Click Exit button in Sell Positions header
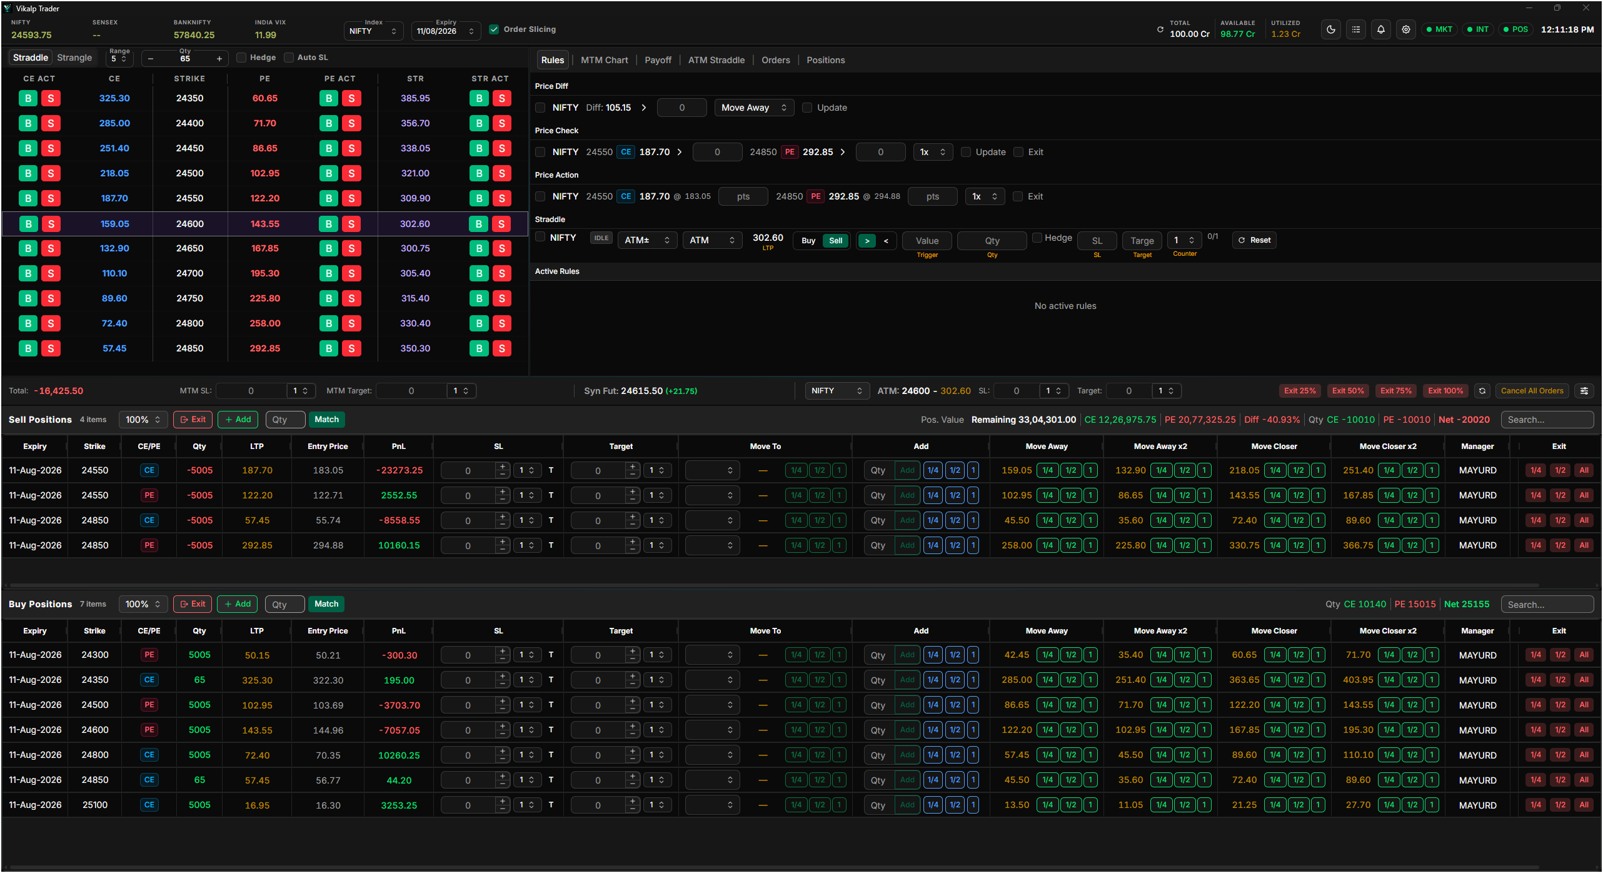Screen dimensions: 1603x873 193,420
